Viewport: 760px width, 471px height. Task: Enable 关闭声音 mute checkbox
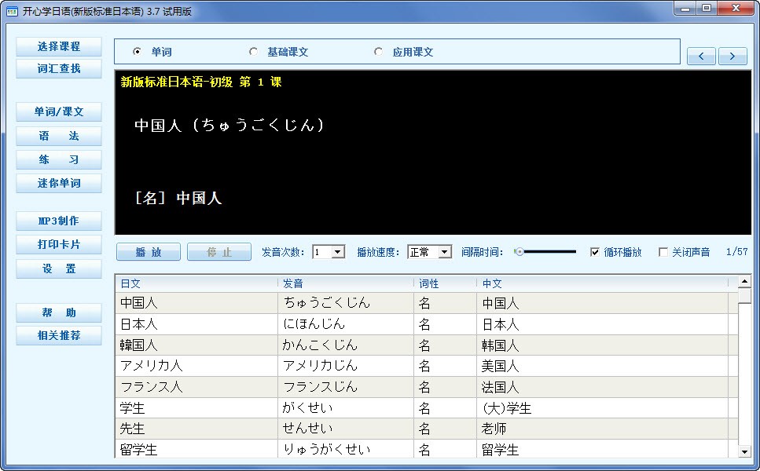(663, 252)
